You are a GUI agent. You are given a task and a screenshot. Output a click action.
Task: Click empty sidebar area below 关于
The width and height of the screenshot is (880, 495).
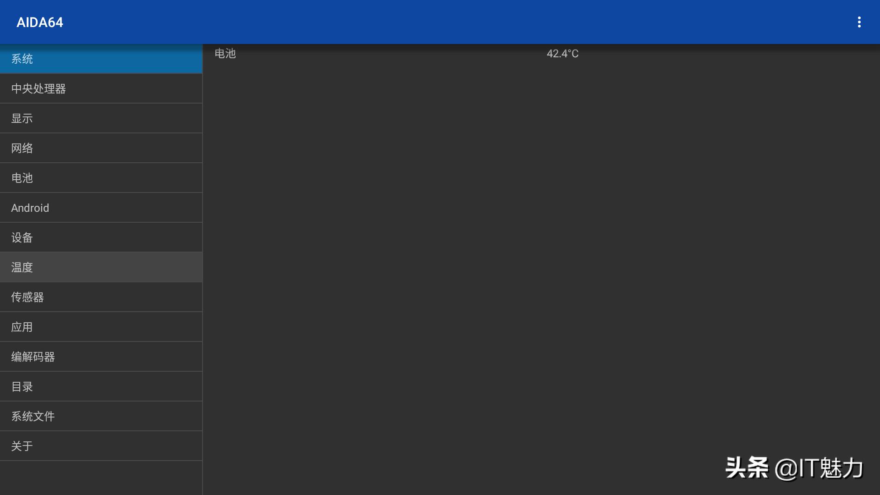tap(101, 478)
